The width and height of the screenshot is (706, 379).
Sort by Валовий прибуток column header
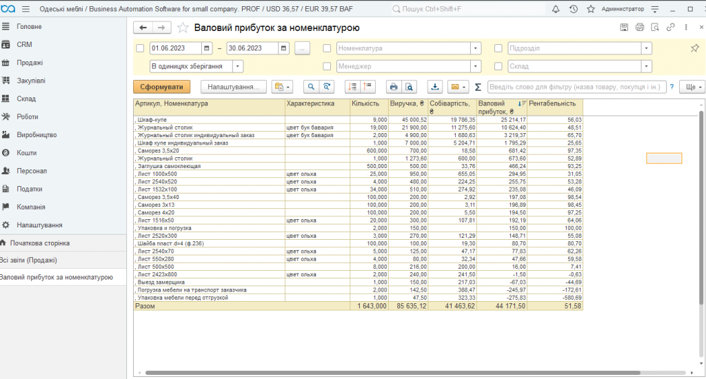click(502, 107)
